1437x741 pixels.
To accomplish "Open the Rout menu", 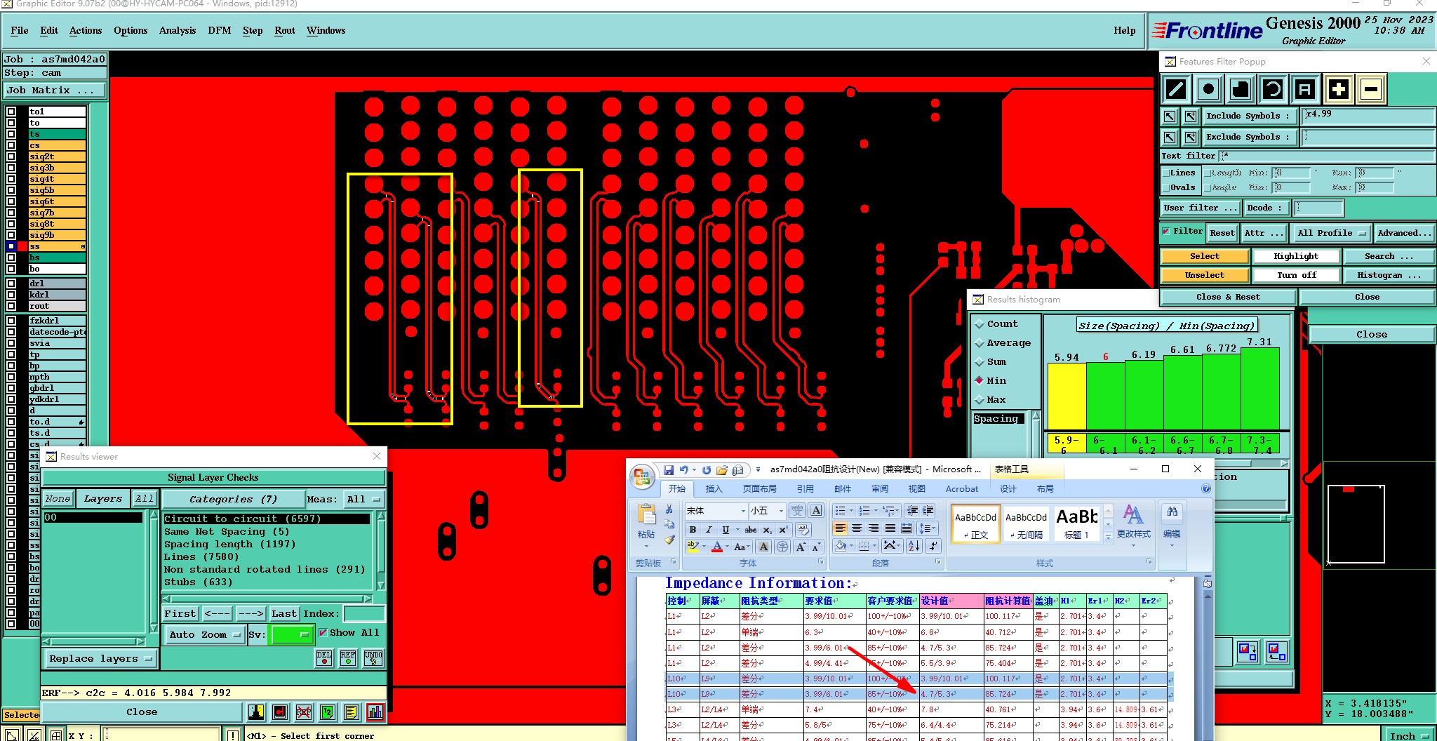I will click(x=285, y=30).
